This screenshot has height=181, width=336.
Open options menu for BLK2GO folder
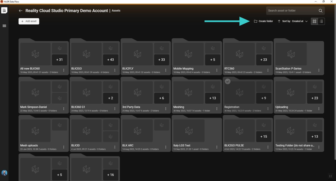pos(115,70)
